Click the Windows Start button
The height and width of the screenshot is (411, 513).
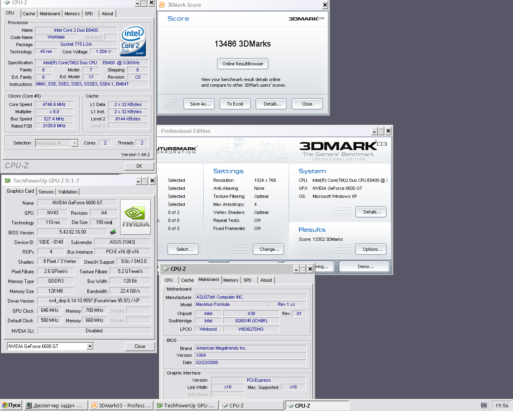pos(11,405)
